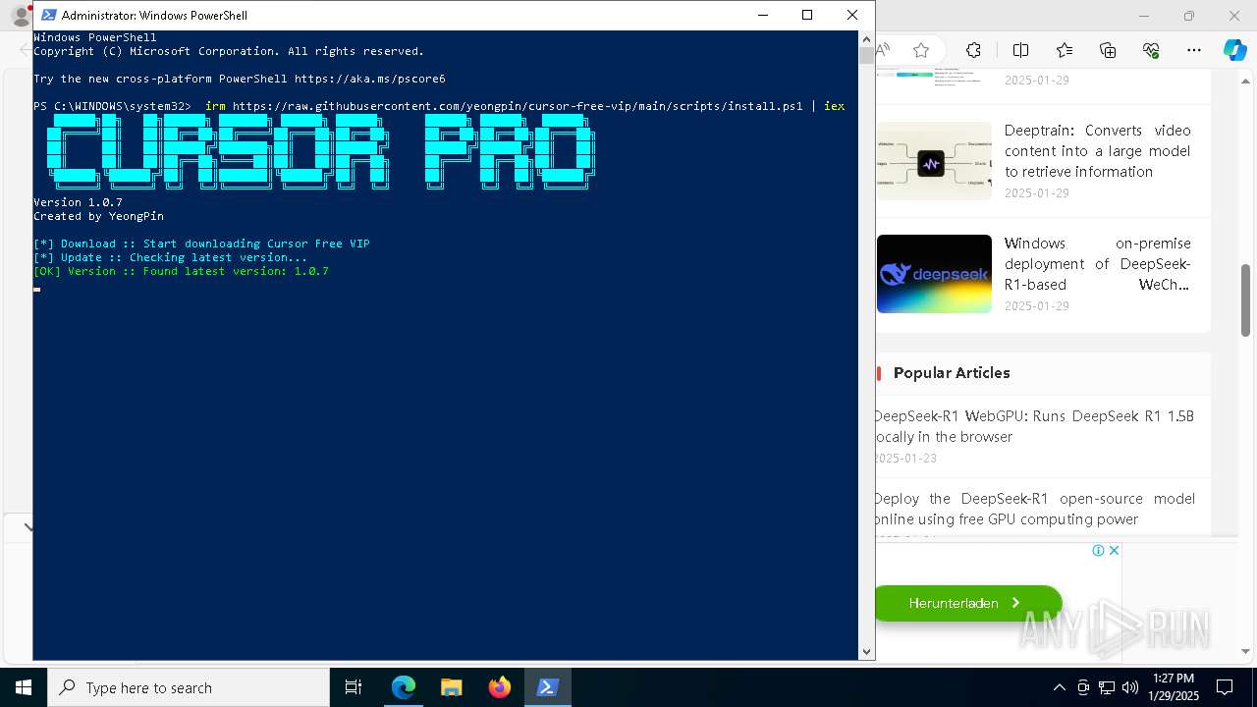The image size is (1257, 707).
Task: Maximize the PowerShell window
Action: pos(807,15)
